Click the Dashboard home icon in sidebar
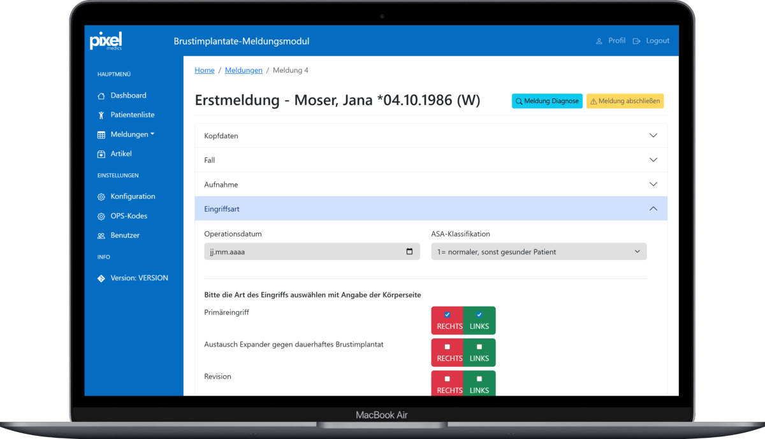Viewport: 765px width, 439px height. 101,96
